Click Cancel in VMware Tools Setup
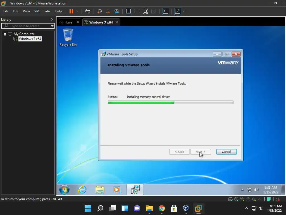This screenshot has width=286, height=215. click(x=226, y=152)
